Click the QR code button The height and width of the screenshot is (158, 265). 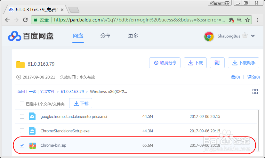[x=217, y=63]
